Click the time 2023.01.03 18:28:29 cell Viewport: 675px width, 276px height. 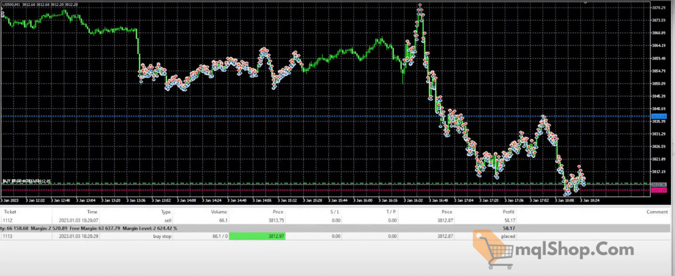(78, 237)
